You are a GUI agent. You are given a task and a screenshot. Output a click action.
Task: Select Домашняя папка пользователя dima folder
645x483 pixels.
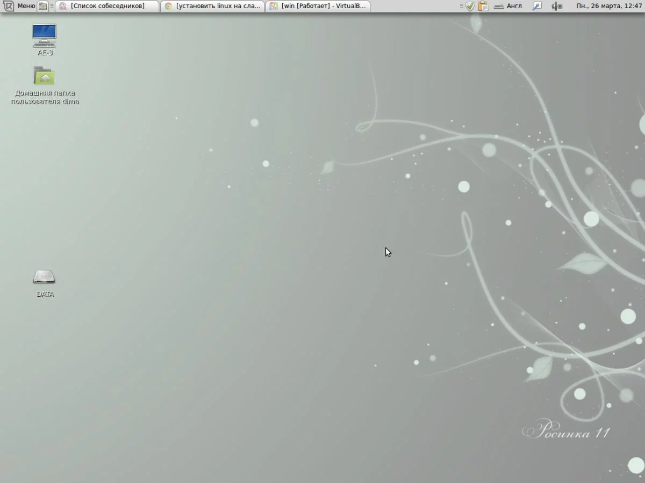click(45, 86)
